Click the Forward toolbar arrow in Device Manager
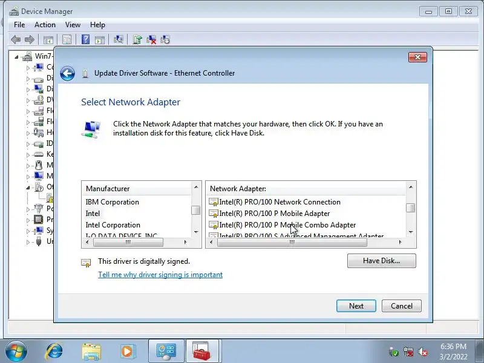This screenshot has height=363, width=484. coord(30,39)
